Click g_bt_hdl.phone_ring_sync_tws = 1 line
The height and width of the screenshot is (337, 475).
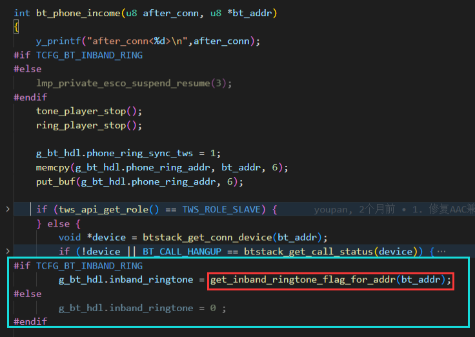tap(128, 154)
